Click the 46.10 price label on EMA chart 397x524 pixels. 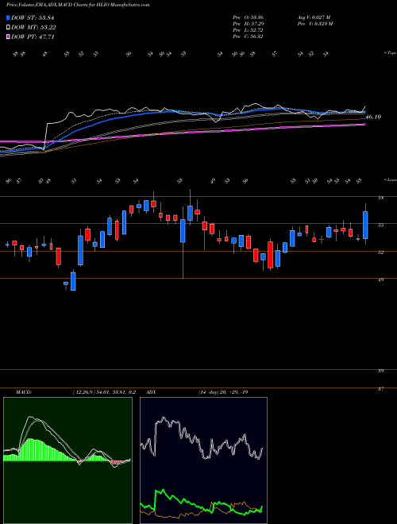373,117
